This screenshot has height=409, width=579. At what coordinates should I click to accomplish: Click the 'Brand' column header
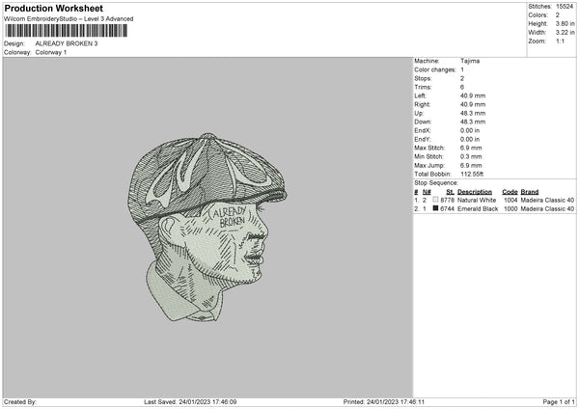tap(530, 192)
